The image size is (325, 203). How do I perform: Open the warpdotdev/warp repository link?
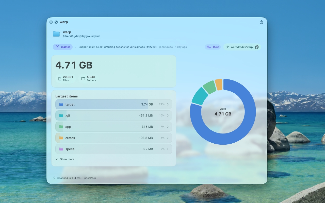[242, 47]
